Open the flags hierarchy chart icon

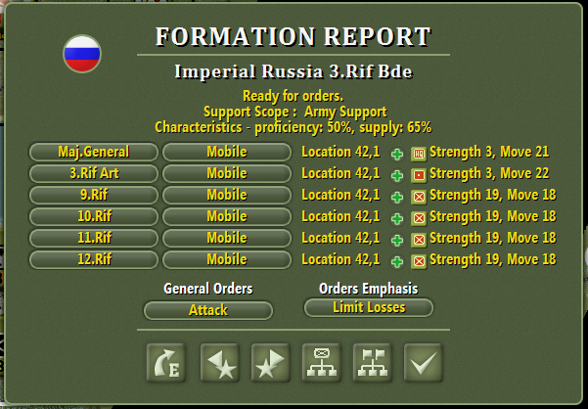pos(373,362)
